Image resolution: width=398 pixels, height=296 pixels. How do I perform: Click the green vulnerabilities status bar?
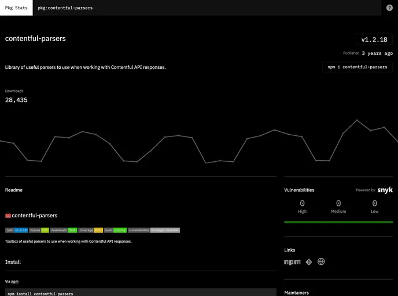338,222
